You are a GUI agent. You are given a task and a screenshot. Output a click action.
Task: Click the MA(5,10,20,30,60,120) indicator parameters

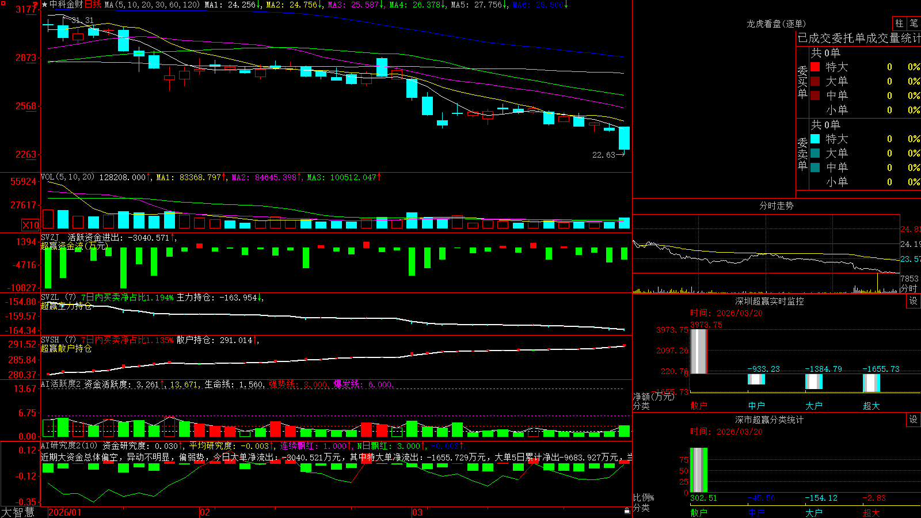click(153, 5)
